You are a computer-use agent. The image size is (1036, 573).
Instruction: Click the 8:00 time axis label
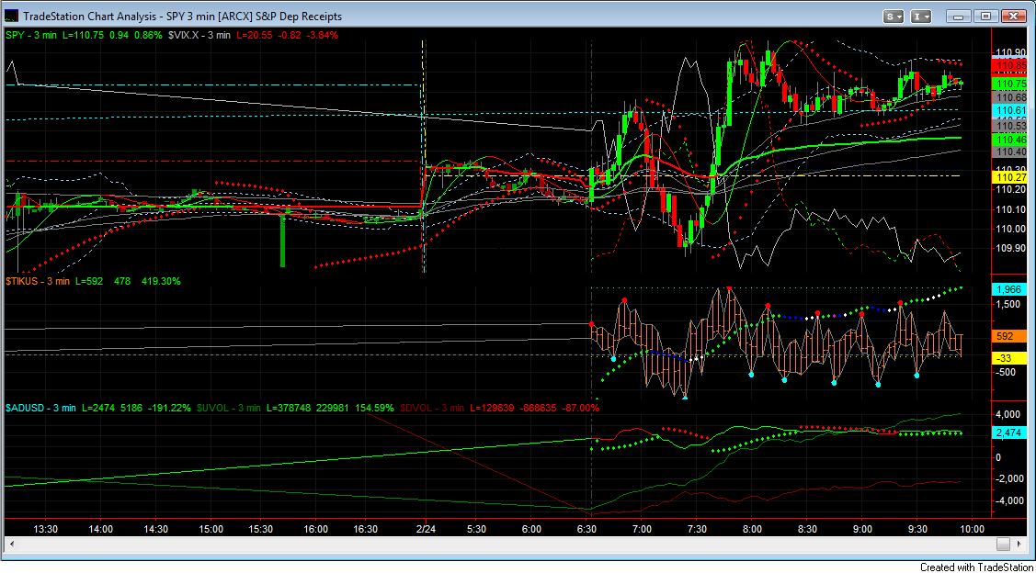coord(751,529)
